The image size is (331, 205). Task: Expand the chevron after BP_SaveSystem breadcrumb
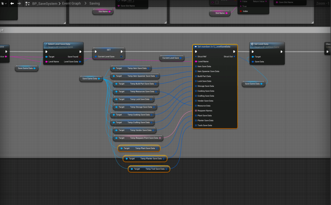point(59,4)
